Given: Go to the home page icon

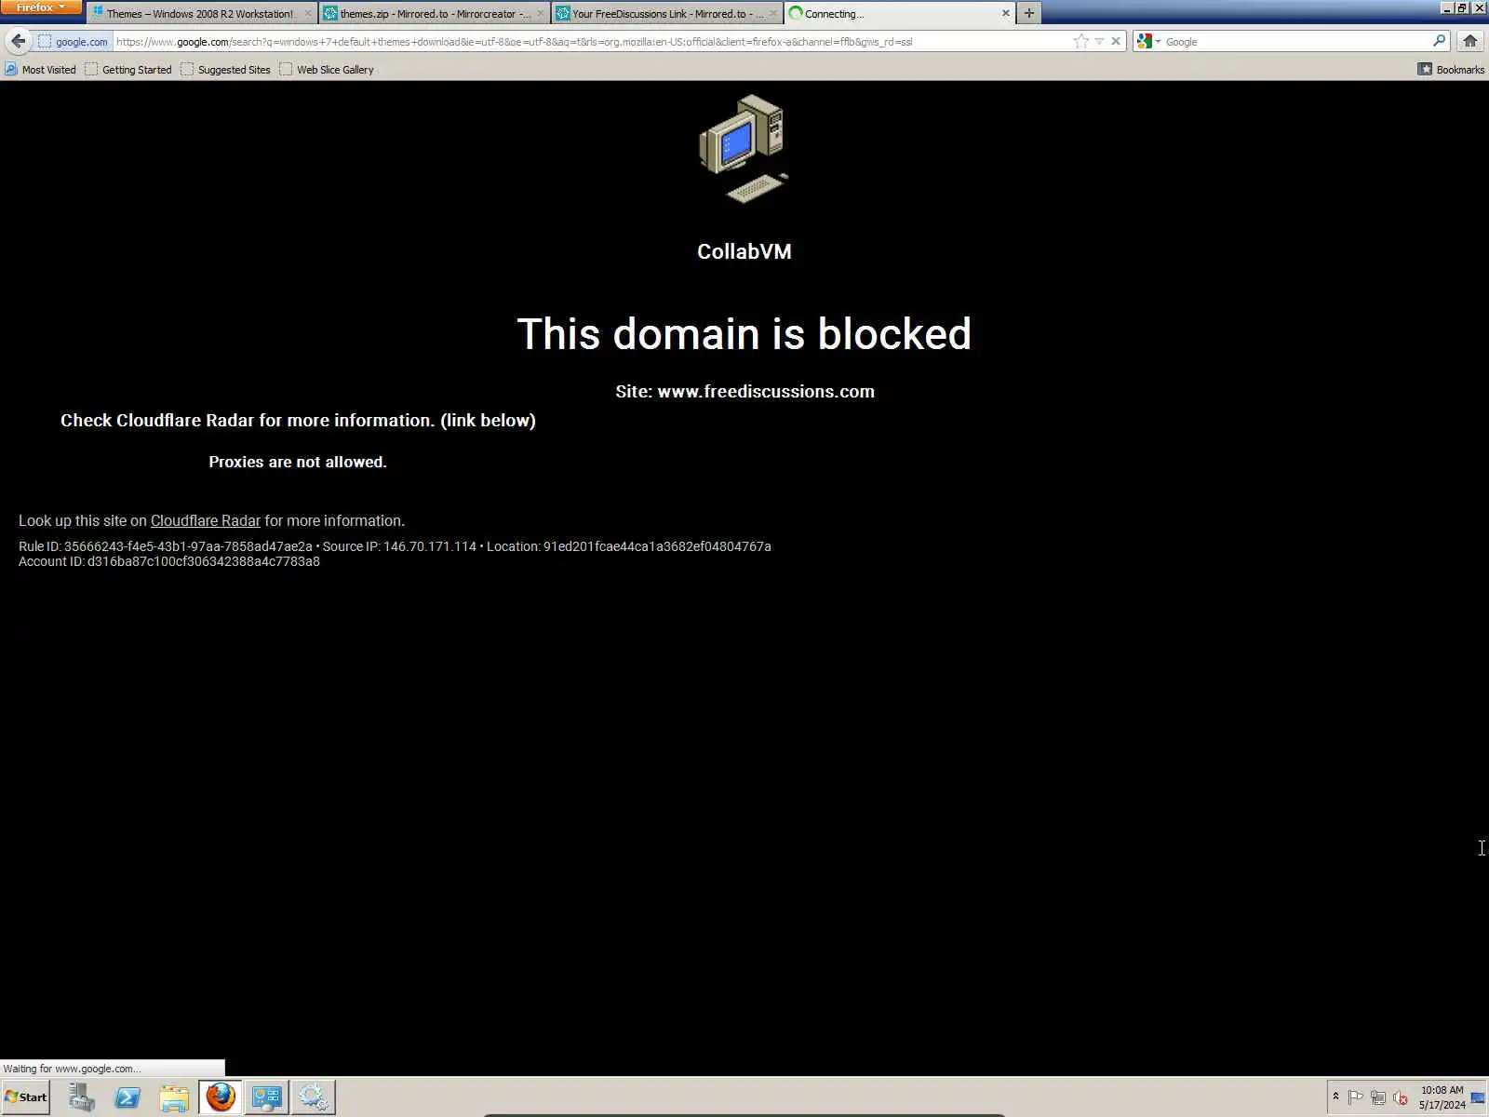Looking at the screenshot, I should click(1470, 41).
